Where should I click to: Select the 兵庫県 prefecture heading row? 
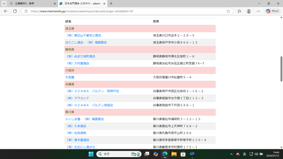point(140,84)
